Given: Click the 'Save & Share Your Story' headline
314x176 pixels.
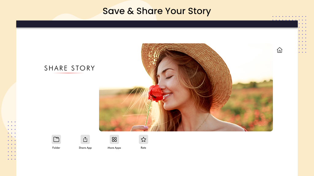Looking at the screenshot, I should pos(157,11).
